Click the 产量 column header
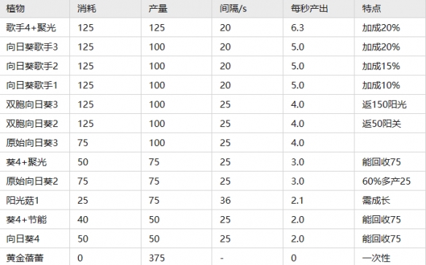The image size is (426, 265). 158,9
